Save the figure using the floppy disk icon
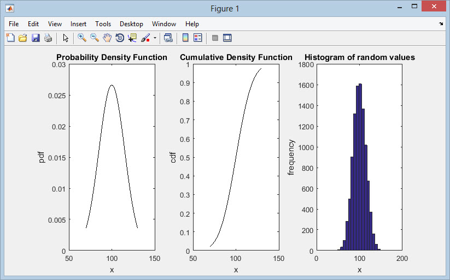The width and height of the screenshot is (450, 280). (x=36, y=38)
